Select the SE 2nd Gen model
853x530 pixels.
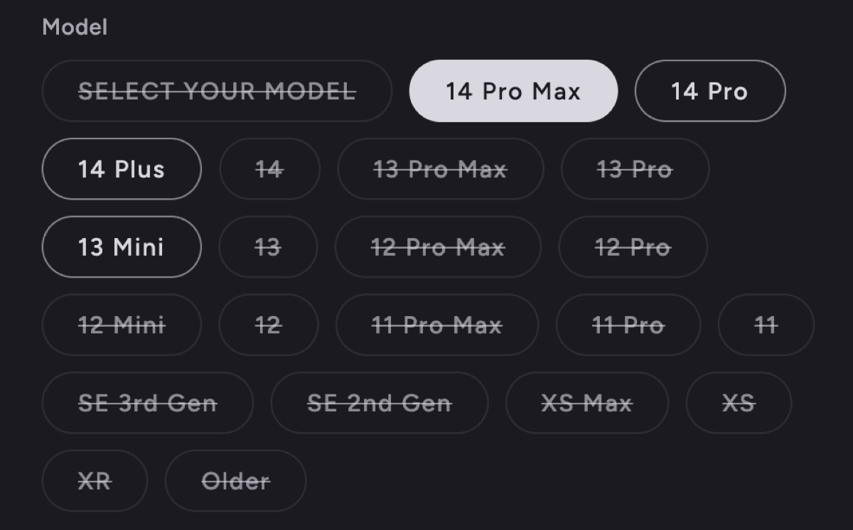click(379, 403)
